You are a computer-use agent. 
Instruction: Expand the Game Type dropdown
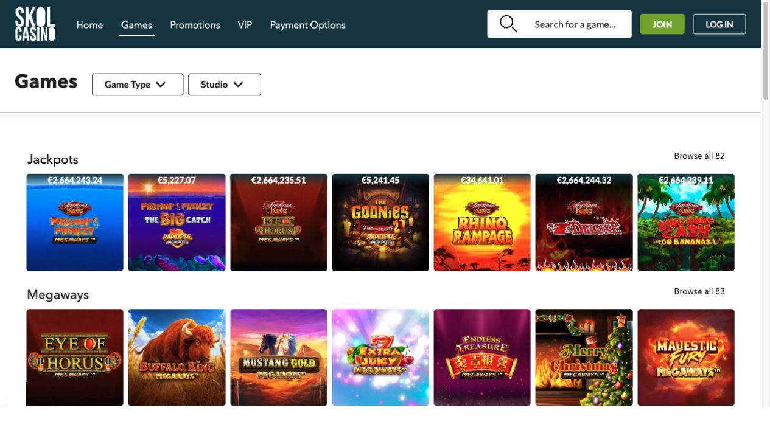pos(138,85)
